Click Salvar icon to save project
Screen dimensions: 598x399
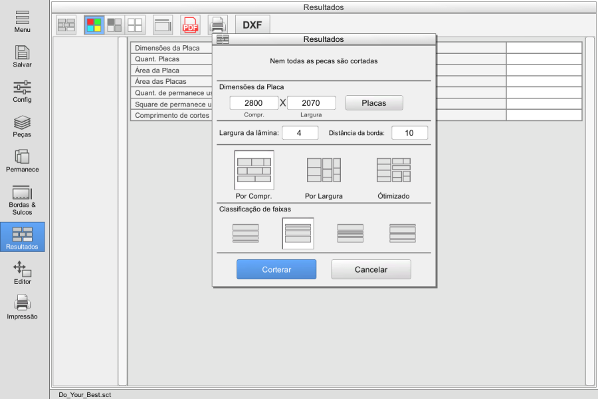point(22,57)
